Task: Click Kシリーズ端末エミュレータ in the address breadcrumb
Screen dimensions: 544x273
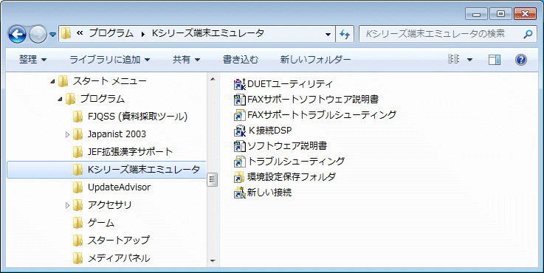Action: tap(208, 33)
